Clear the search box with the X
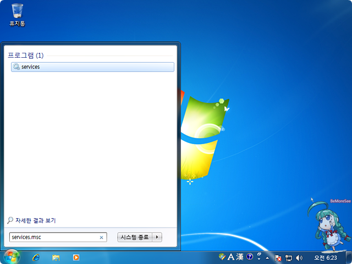This screenshot has width=352, height=264. click(x=101, y=238)
